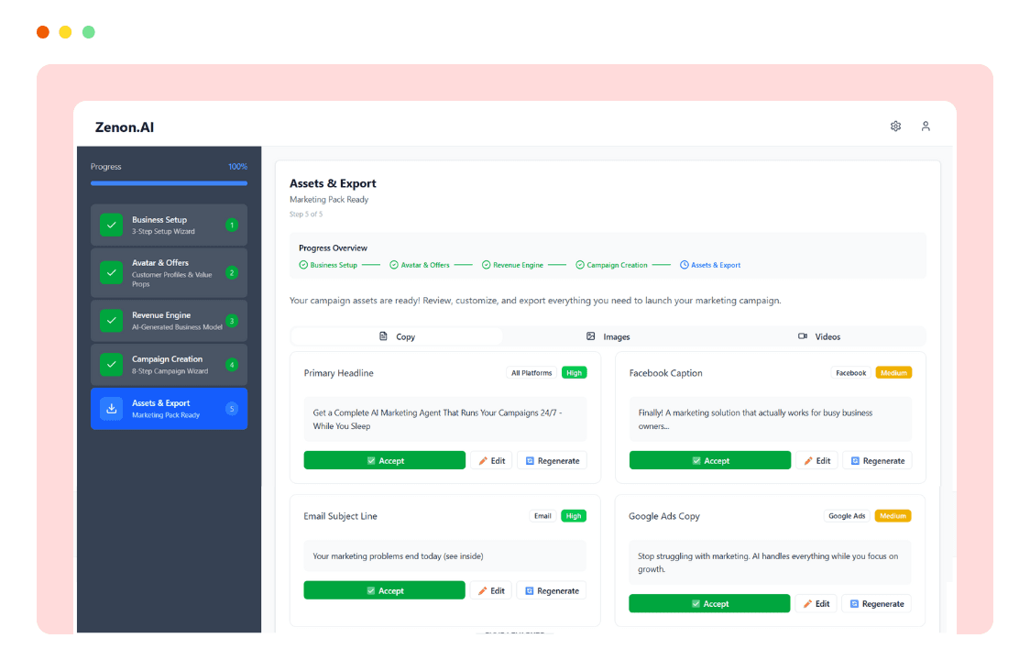
Task: Click the progress bar showing 100%
Action: click(169, 183)
